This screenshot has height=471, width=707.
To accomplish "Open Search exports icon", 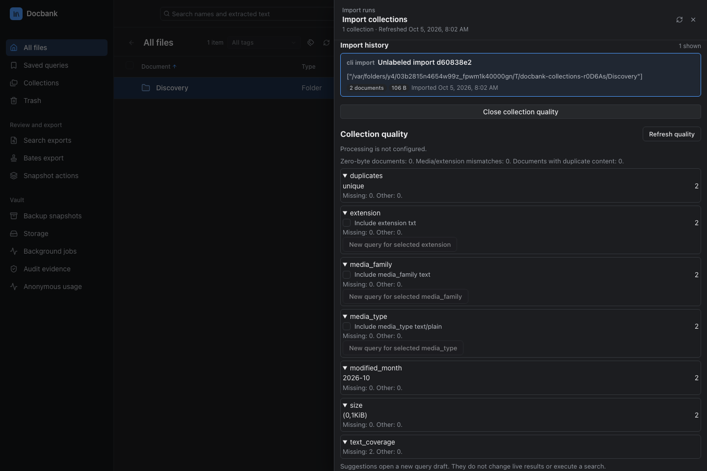I will tap(14, 140).
